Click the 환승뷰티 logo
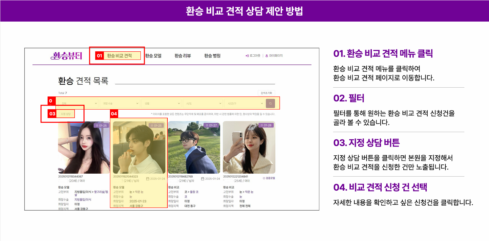 pos(67,56)
